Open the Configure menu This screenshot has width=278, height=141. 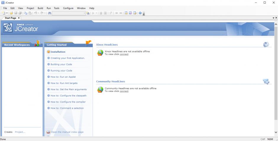[x=68, y=8]
